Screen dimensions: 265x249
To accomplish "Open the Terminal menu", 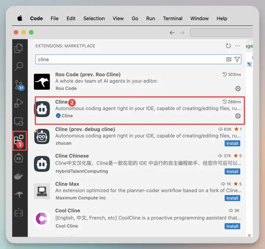I will [x=173, y=18].
